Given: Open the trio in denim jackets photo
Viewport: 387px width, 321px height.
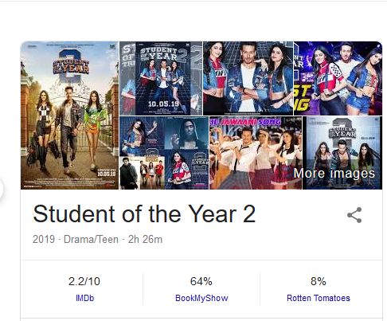Looking at the screenshot, I should [x=248, y=78].
